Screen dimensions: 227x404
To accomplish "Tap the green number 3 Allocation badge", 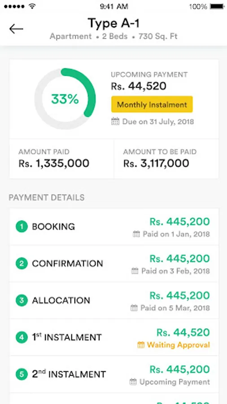I will [x=22, y=300].
